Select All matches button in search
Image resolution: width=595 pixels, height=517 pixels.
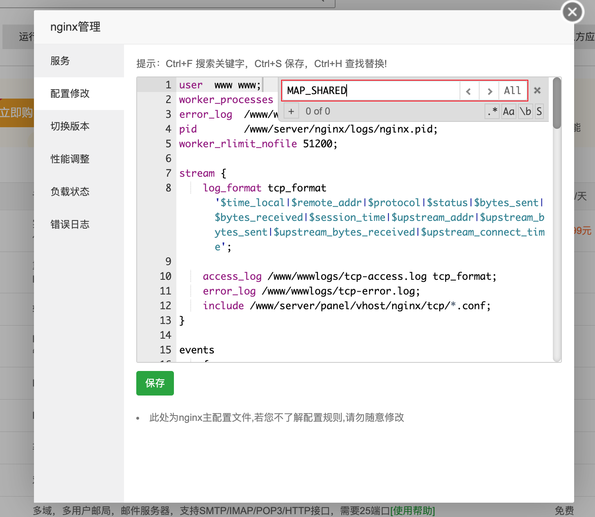click(x=512, y=91)
